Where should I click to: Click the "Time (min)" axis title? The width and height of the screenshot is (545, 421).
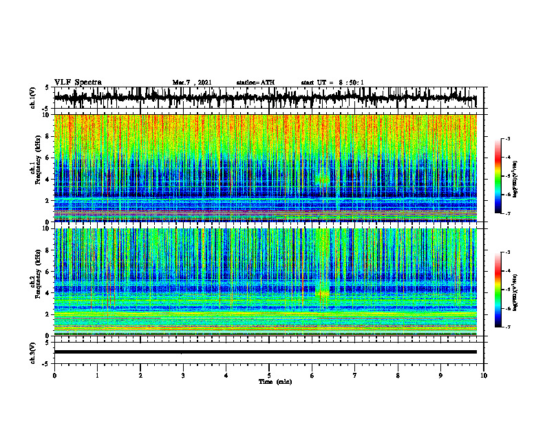pos(275,382)
